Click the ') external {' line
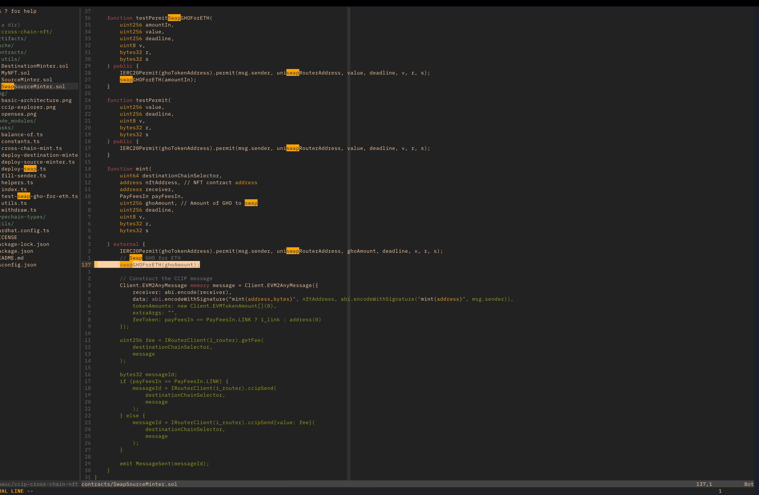Viewport: 759px width, 495px height. tap(126, 244)
